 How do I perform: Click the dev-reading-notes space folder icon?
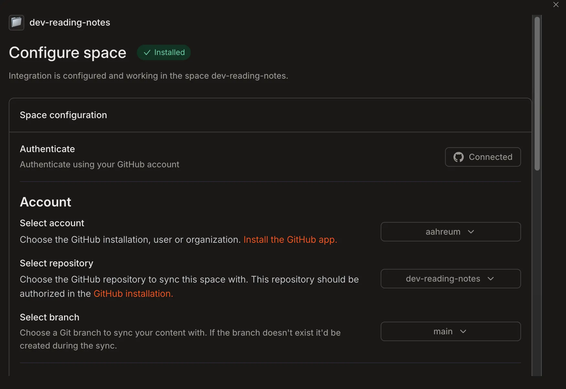click(x=16, y=23)
